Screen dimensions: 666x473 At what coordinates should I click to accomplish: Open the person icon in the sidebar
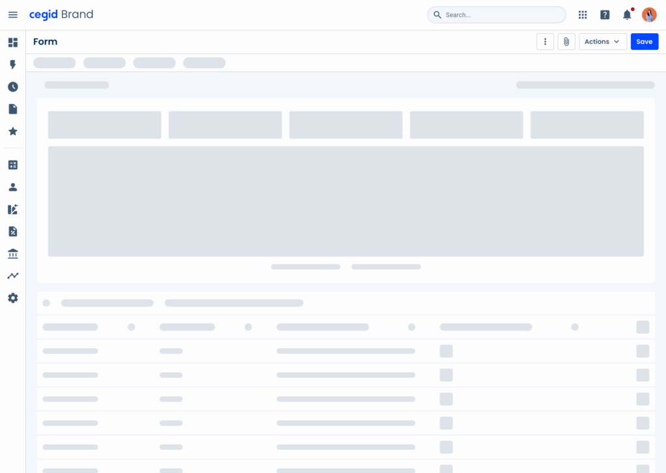pyautogui.click(x=13, y=187)
